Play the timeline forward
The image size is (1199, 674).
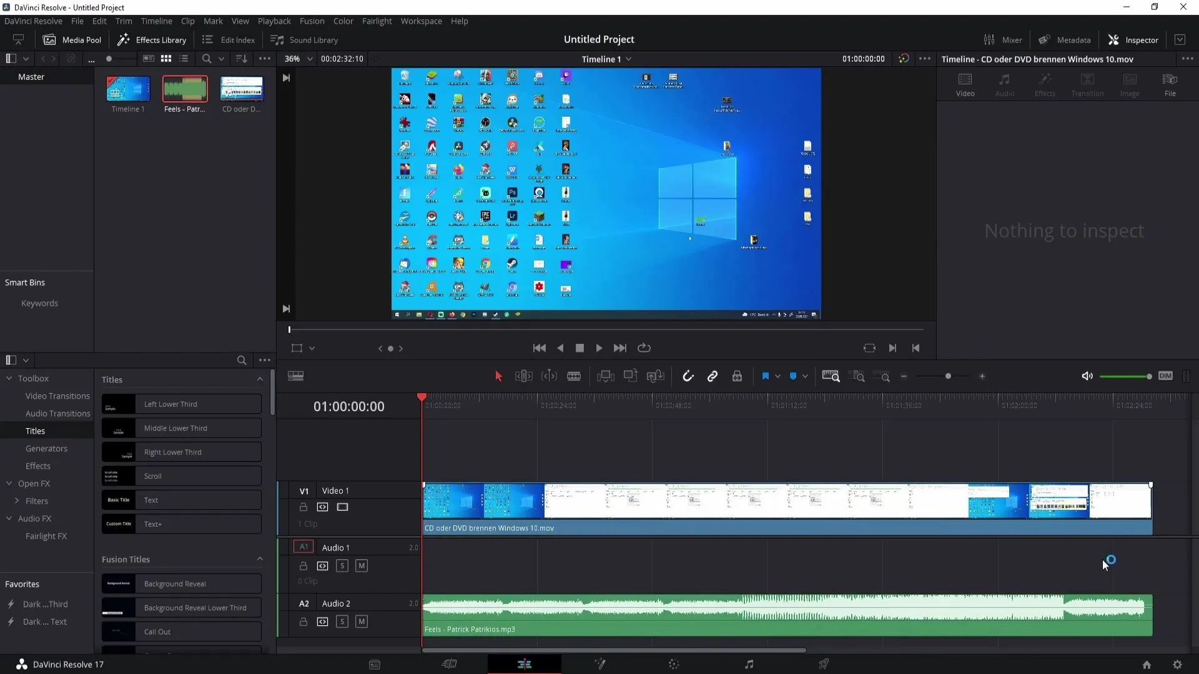[x=599, y=348]
